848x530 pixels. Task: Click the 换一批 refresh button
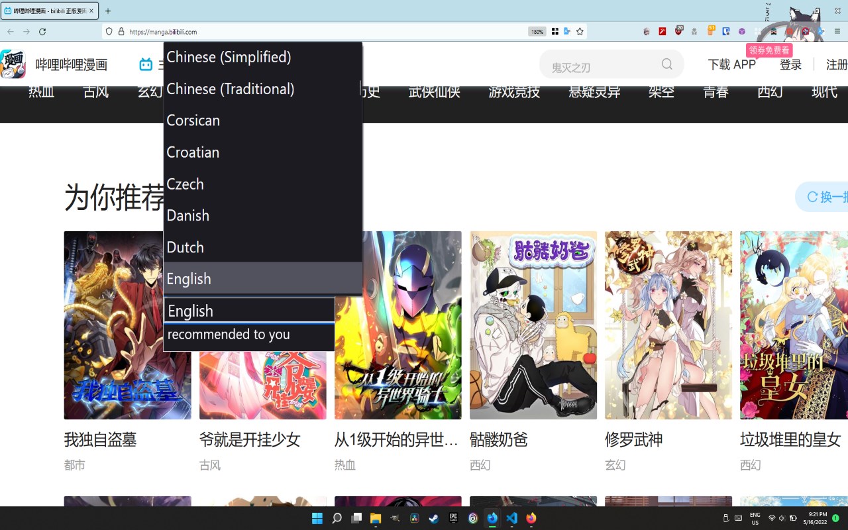822,197
